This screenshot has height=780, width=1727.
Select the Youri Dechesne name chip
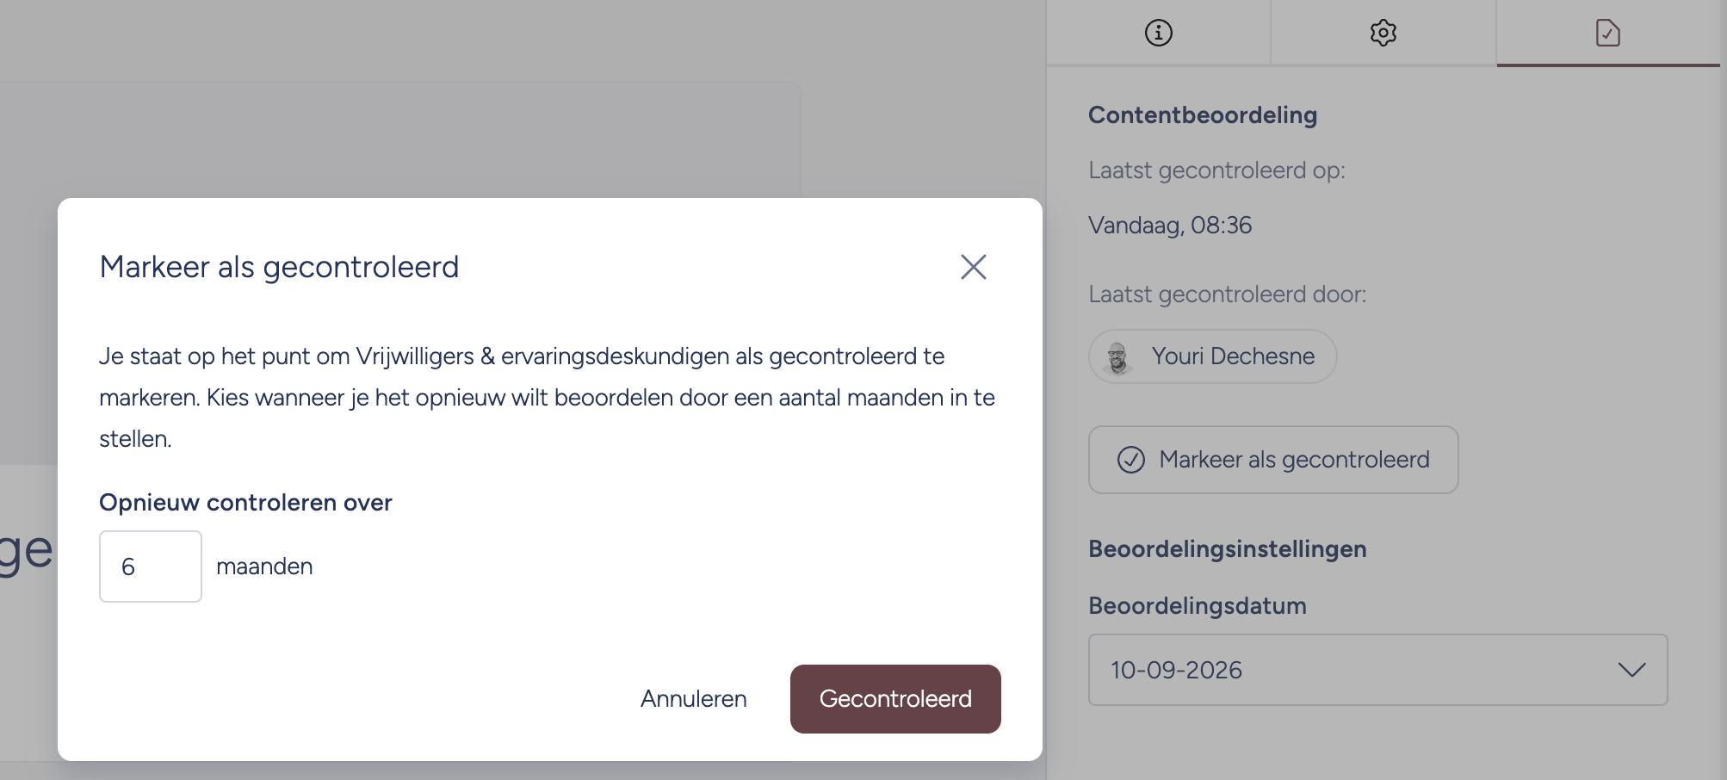1212,356
